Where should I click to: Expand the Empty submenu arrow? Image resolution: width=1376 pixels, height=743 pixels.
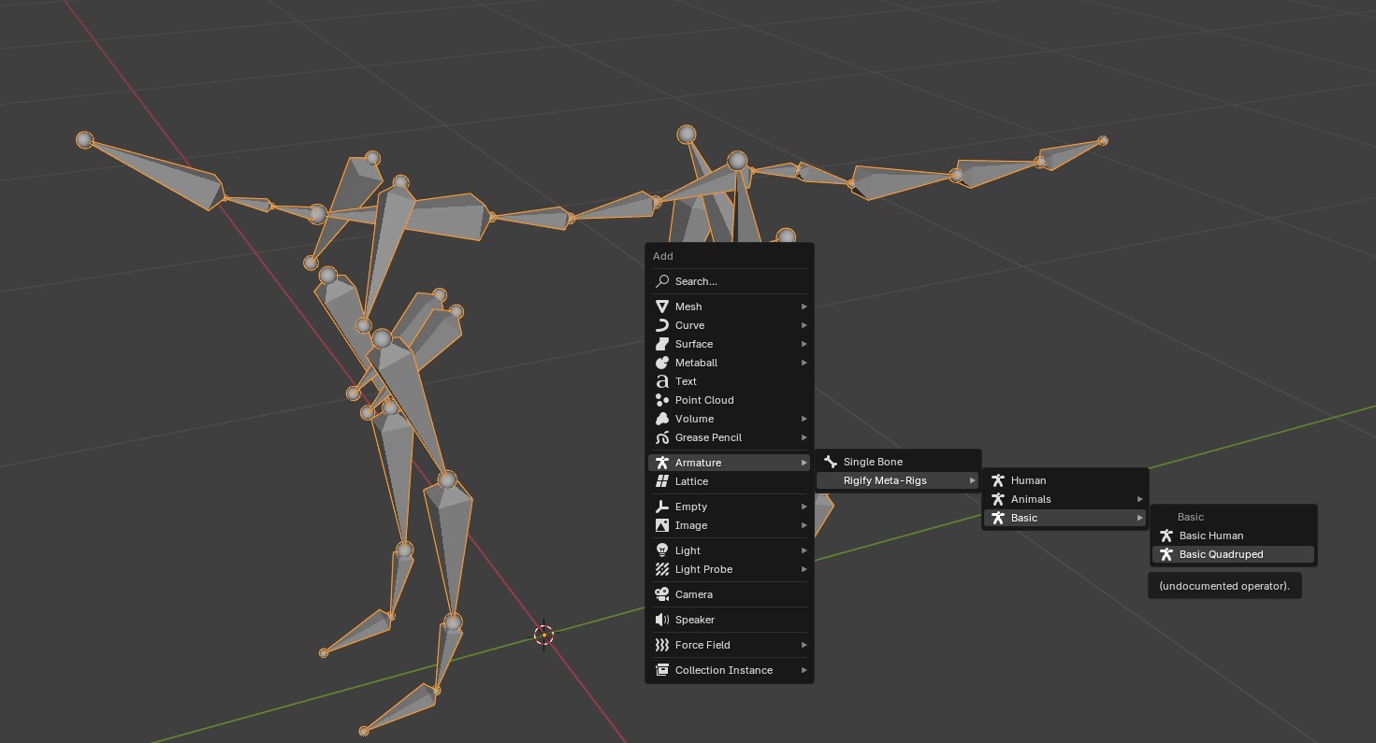(804, 507)
